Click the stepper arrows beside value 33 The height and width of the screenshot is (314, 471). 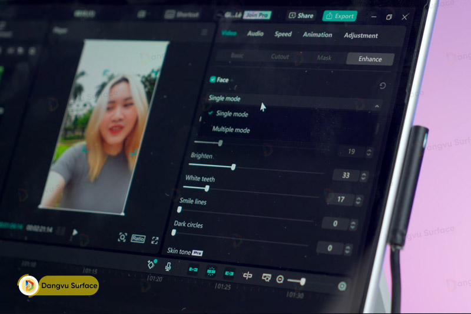[x=363, y=176]
